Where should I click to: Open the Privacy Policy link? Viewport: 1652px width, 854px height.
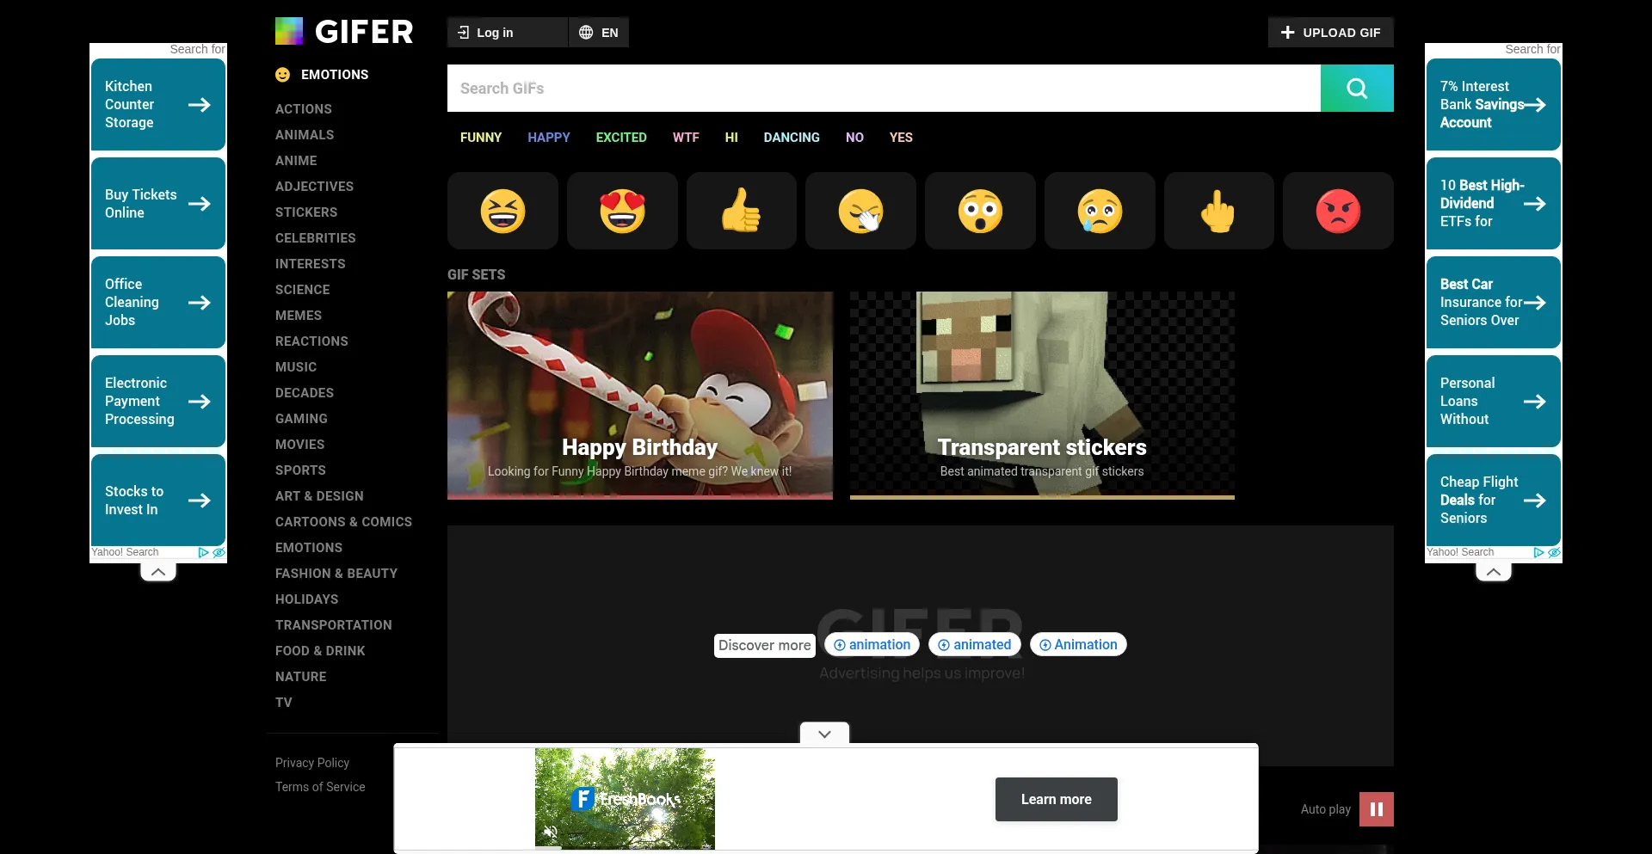point(311,763)
